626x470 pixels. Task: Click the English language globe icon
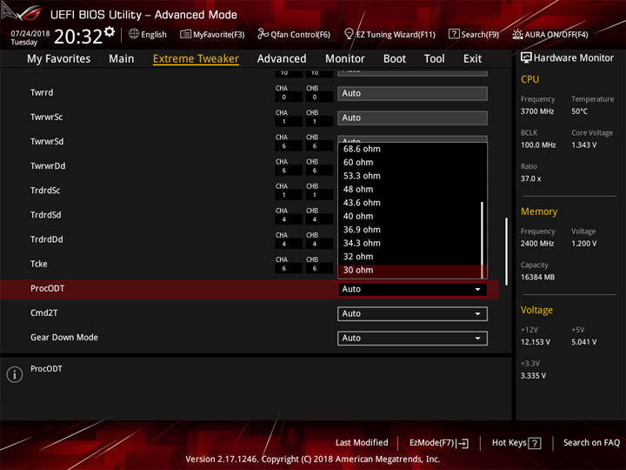(x=134, y=34)
